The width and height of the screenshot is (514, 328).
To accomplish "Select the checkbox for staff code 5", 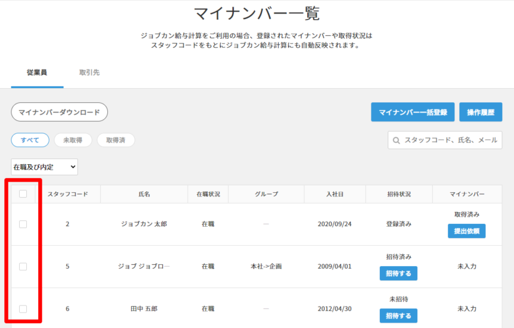I will (23, 267).
